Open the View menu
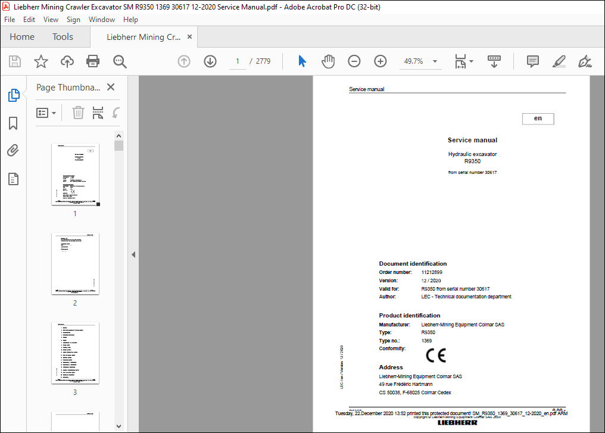The width and height of the screenshot is (605, 433). (51, 20)
